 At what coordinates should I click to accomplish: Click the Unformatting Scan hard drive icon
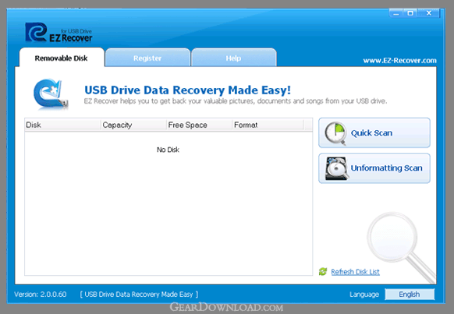coord(336,168)
